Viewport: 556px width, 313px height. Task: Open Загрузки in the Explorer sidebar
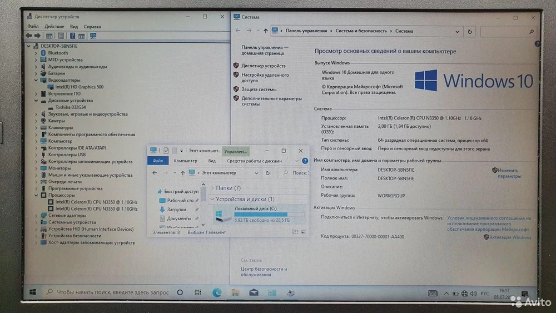173,210
